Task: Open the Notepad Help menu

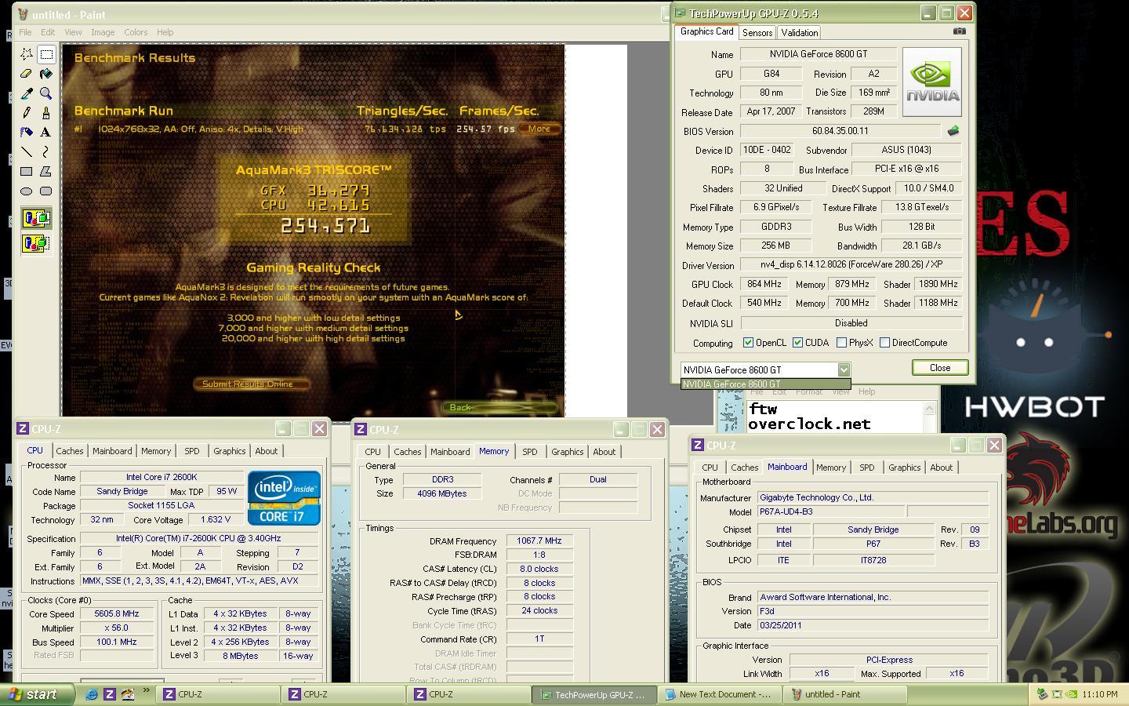Action: click(x=866, y=391)
